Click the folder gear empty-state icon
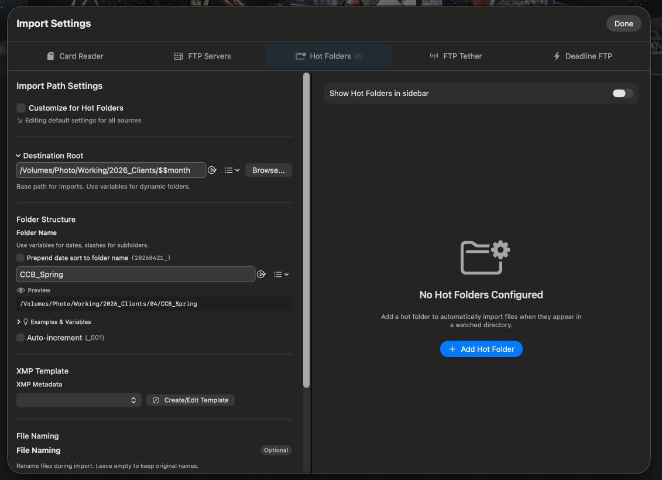 click(485, 258)
